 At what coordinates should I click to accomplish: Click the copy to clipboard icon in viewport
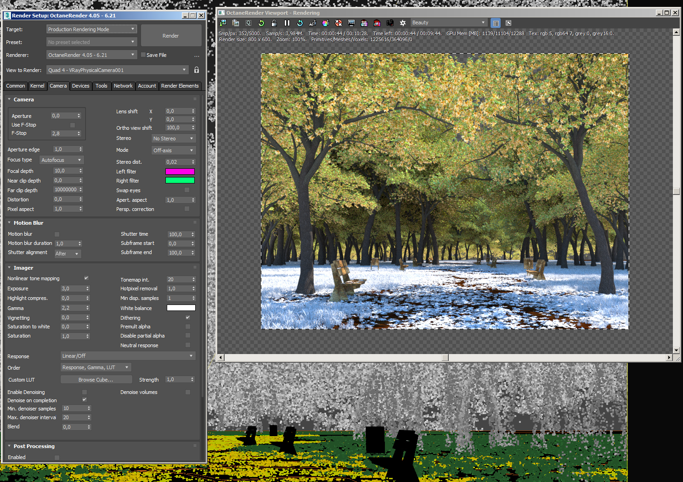pos(236,23)
